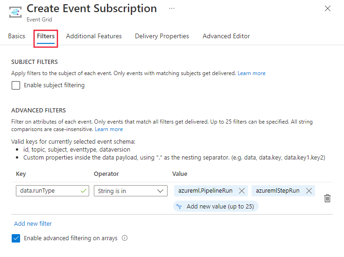Uncheck Enable advanced filtering on arrays
Image resolution: width=344 pixels, height=257 pixels.
[x=16, y=238]
